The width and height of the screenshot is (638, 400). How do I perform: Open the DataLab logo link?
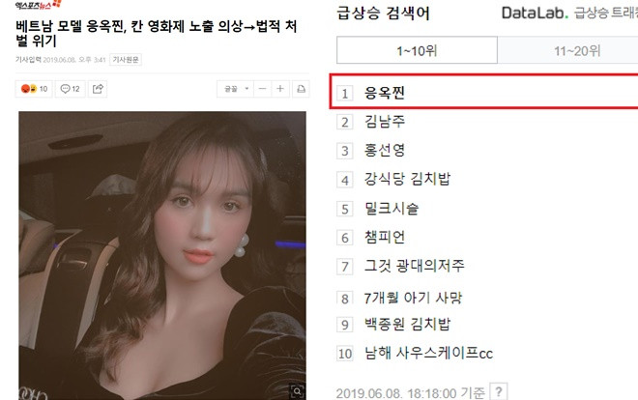pyautogui.click(x=535, y=13)
